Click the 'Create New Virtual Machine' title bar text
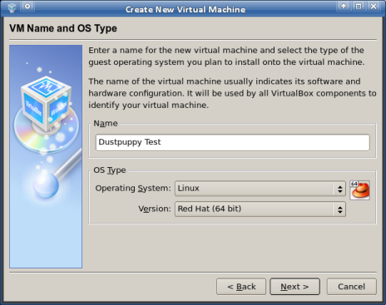This screenshot has width=386, height=305. [x=186, y=9]
